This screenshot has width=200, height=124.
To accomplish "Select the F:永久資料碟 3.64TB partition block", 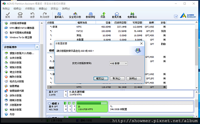I will click(131, 94).
